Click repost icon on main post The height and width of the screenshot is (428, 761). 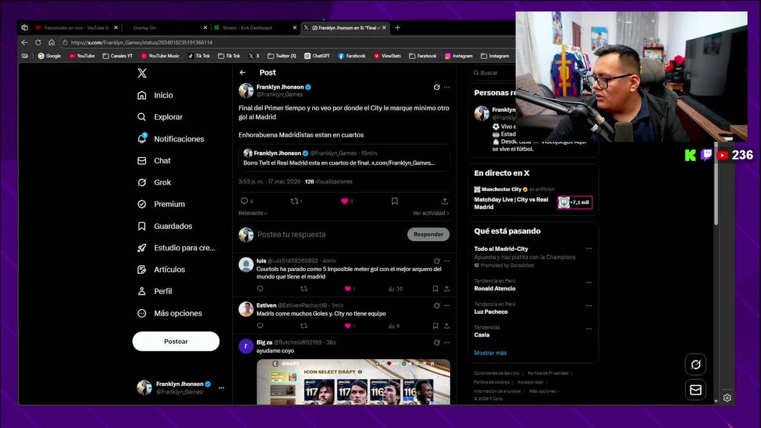click(294, 201)
